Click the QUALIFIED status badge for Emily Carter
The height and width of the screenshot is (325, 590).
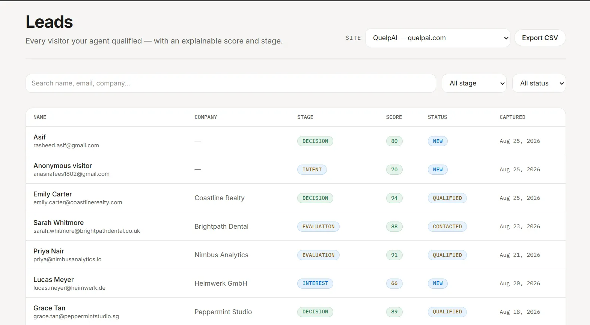(447, 198)
